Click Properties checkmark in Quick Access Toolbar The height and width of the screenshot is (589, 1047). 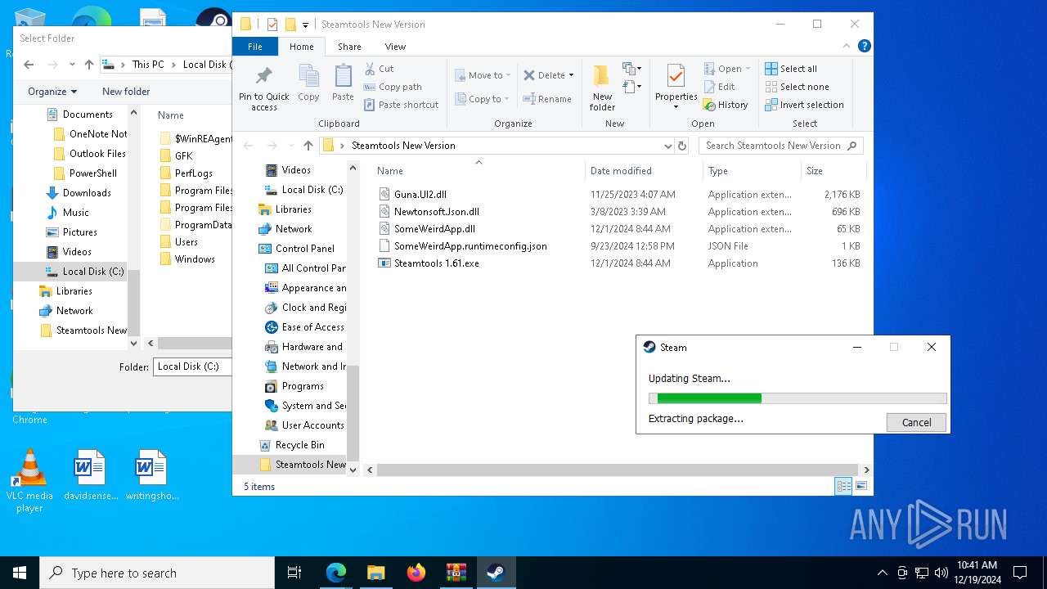pyautogui.click(x=272, y=25)
